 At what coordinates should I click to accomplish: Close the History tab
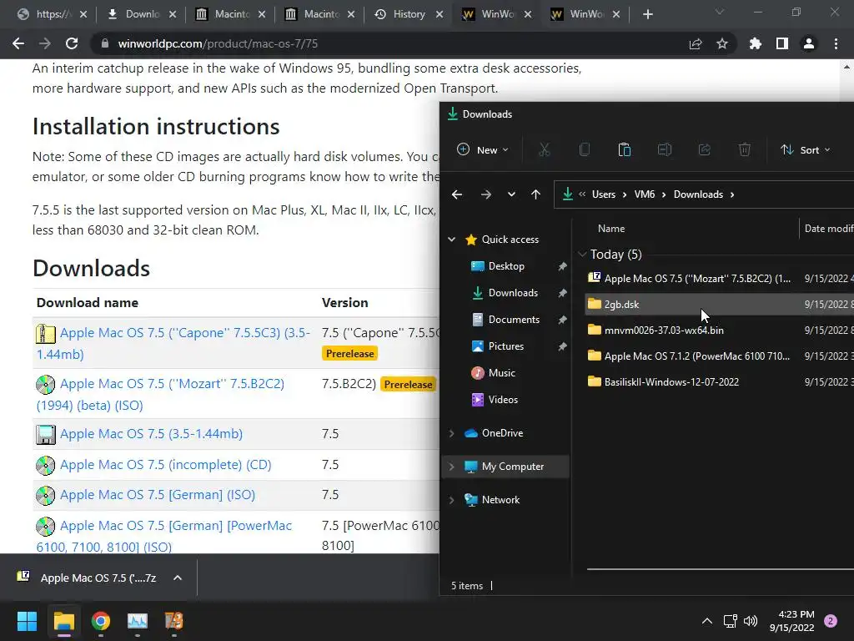439,14
